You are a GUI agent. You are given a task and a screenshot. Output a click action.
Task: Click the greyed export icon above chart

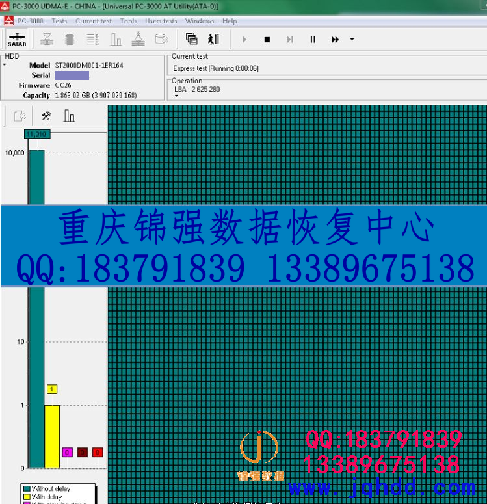20,116
